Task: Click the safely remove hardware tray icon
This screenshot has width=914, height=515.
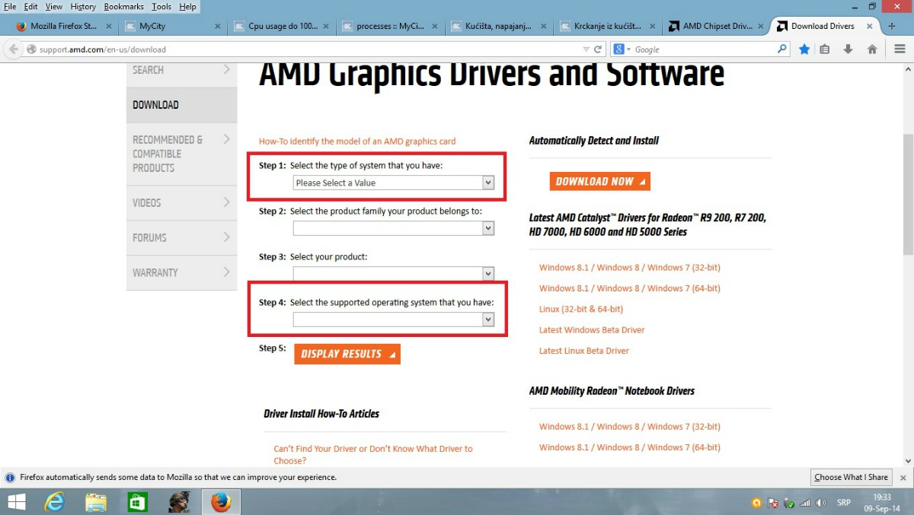Action: 789,503
